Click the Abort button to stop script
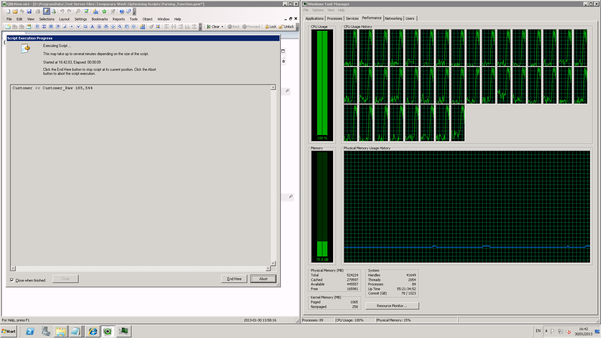 [x=263, y=279]
